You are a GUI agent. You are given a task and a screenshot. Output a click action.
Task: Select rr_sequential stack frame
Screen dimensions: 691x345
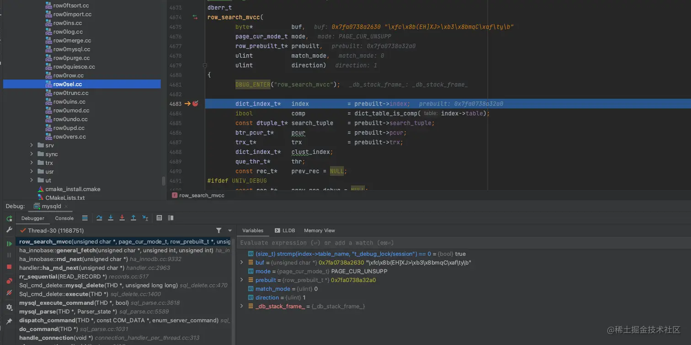coord(124,277)
